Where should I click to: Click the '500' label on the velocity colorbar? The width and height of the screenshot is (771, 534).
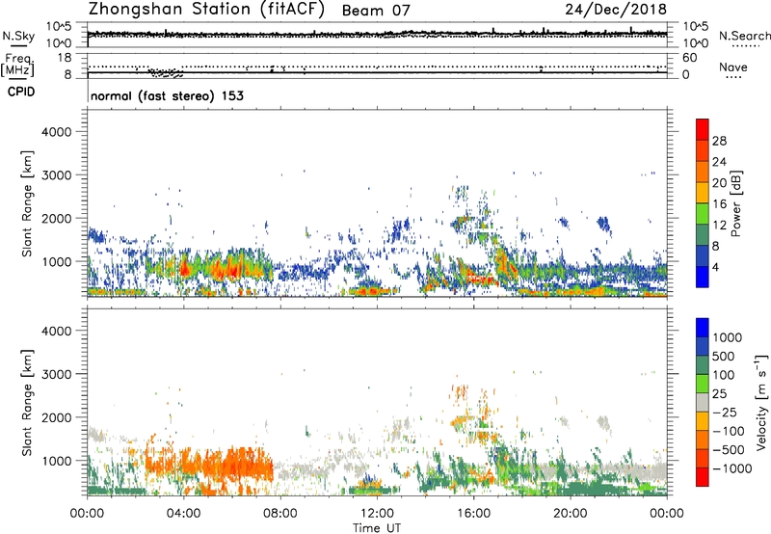722,357
